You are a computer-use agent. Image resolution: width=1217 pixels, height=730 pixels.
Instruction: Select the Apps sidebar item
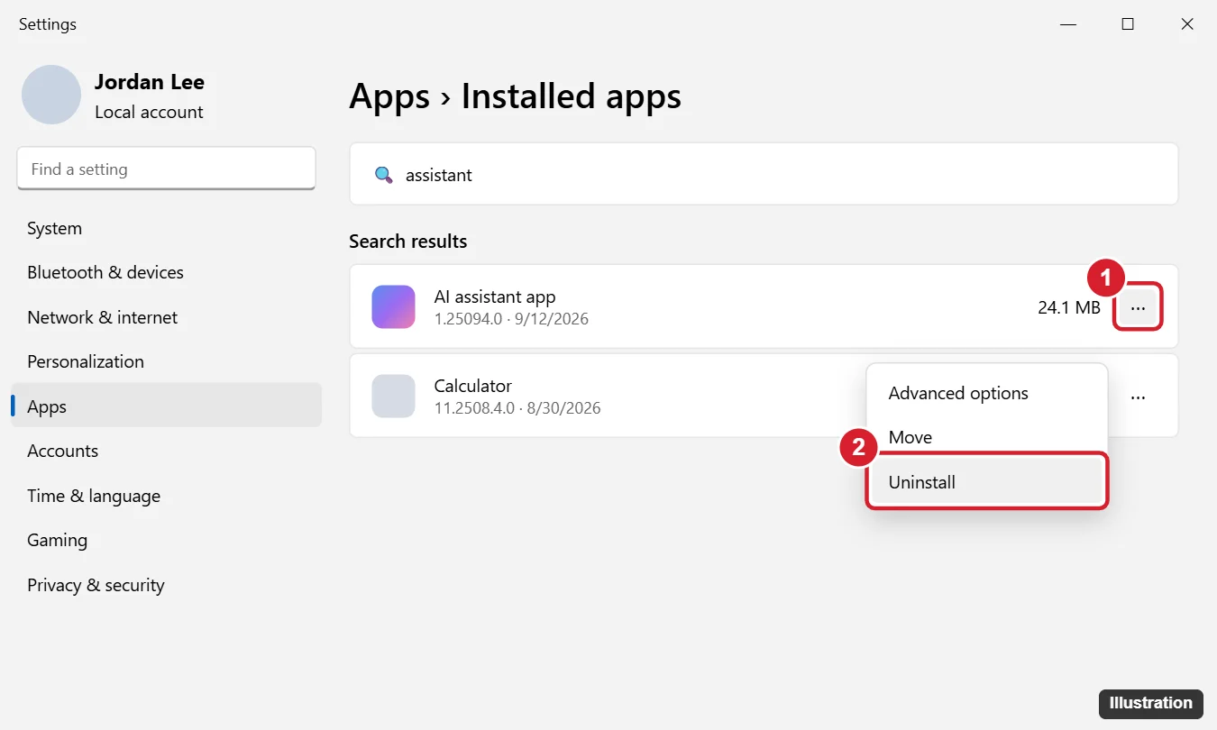pos(166,406)
